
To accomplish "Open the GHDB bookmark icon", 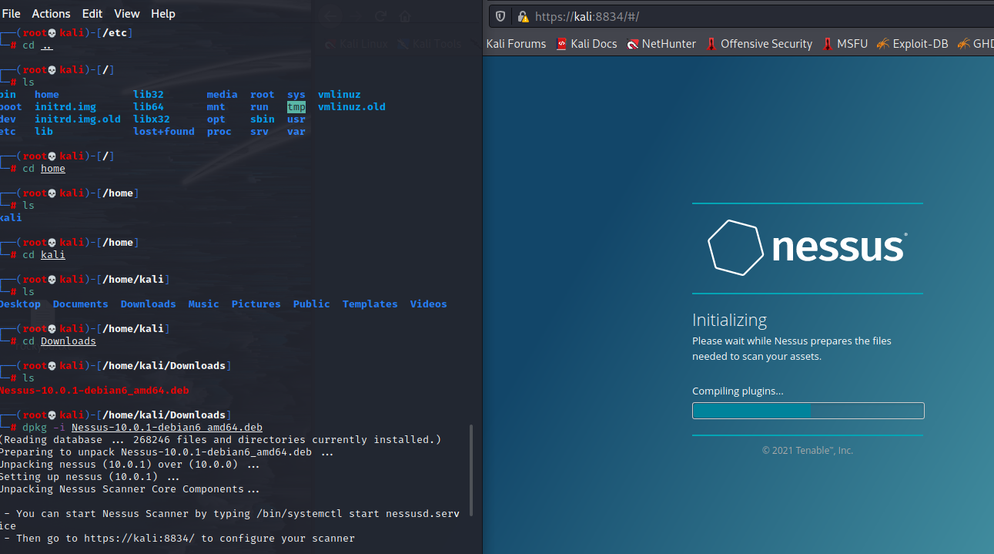I will [x=963, y=44].
